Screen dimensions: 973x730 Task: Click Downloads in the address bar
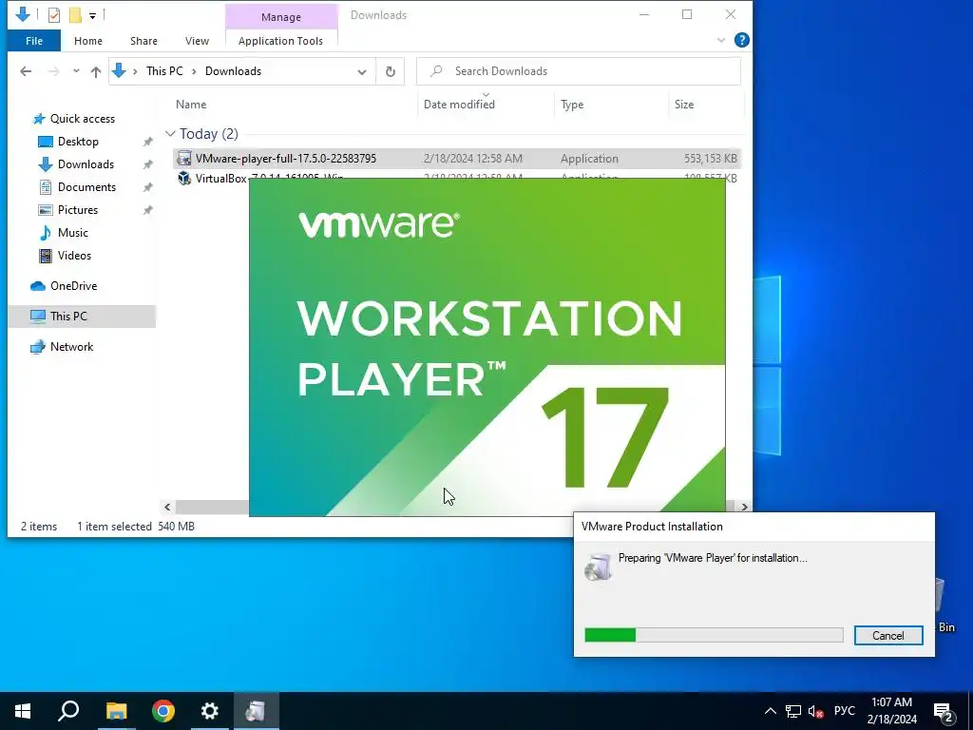coord(234,70)
